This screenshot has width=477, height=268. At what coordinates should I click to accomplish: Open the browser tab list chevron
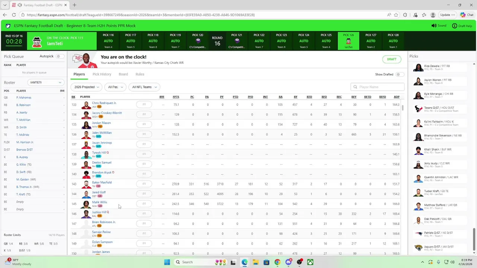[x=5, y=5]
